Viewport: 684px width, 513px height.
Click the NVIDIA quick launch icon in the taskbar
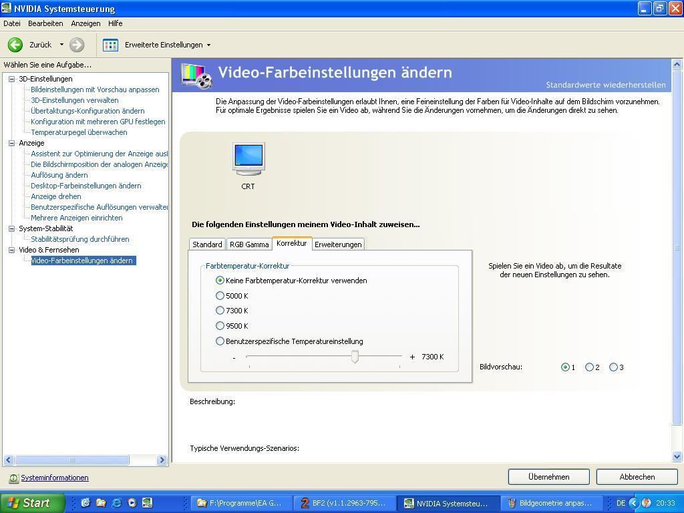point(148,503)
